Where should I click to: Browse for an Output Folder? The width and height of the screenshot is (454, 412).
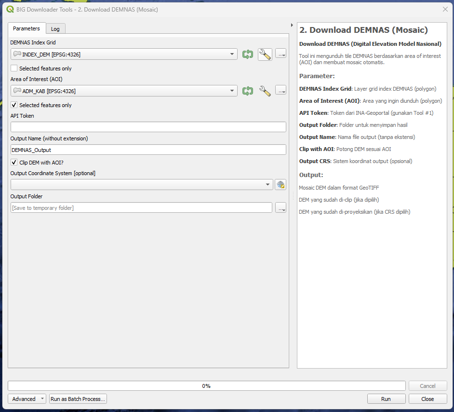coord(280,207)
